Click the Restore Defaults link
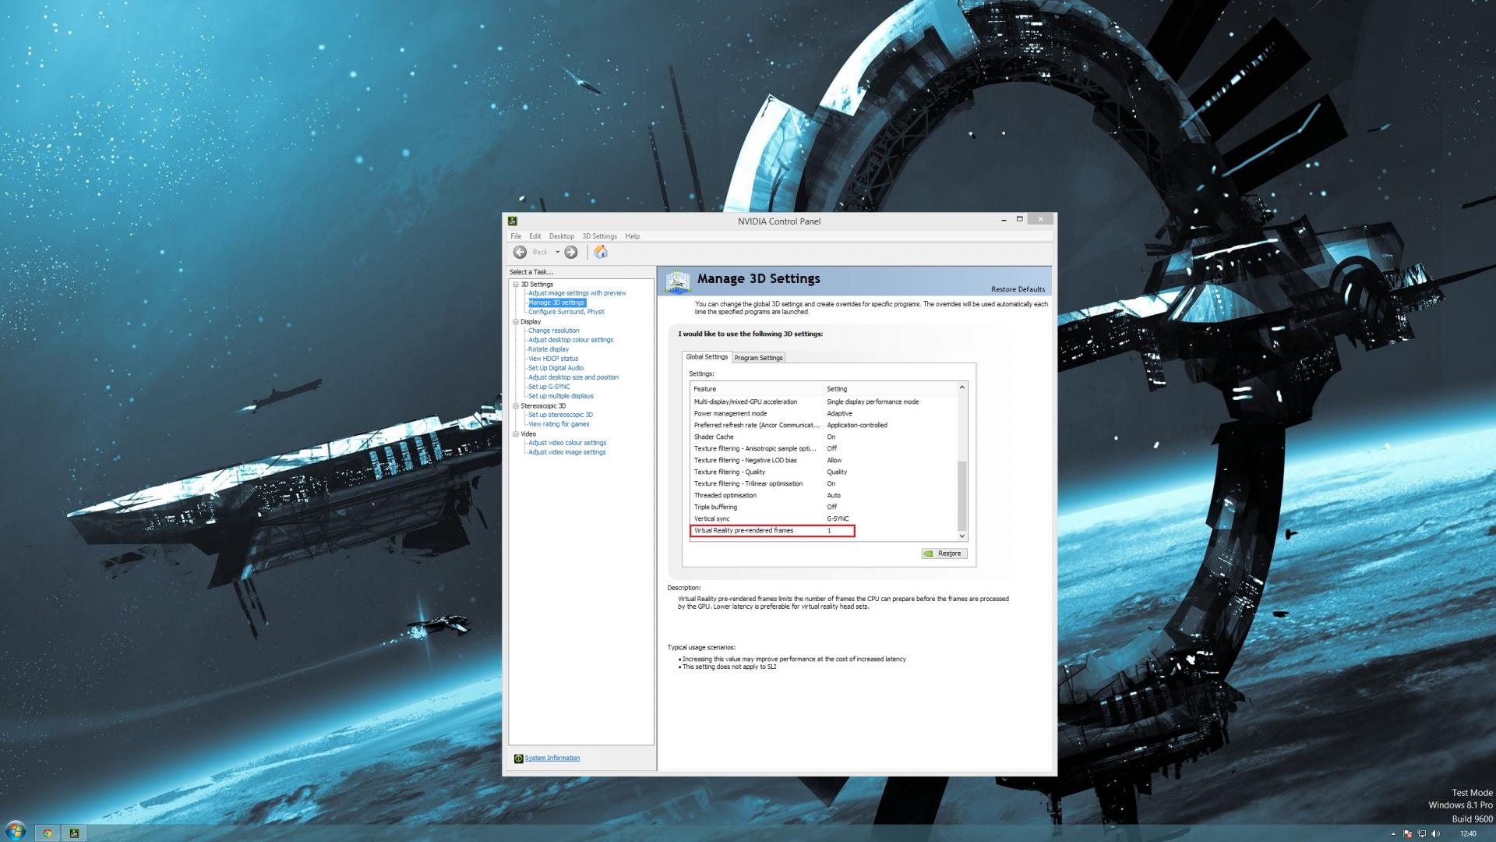The width and height of the screenshot is (1496, 842). click(1018, 289)
